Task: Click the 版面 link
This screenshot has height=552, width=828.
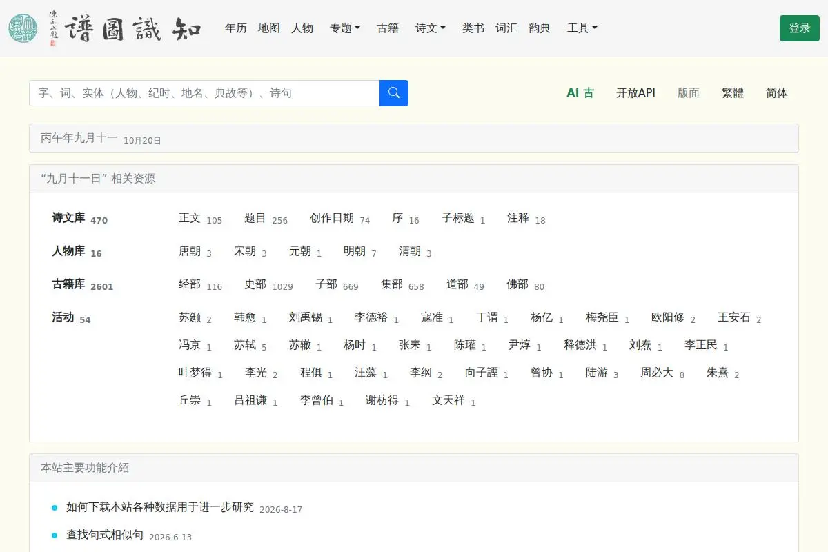Action: pyautogui.click(x=689, y=93)
